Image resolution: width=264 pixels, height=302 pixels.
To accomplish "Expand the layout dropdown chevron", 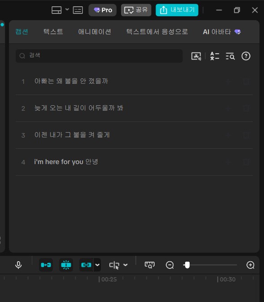I will pos(67,9).
